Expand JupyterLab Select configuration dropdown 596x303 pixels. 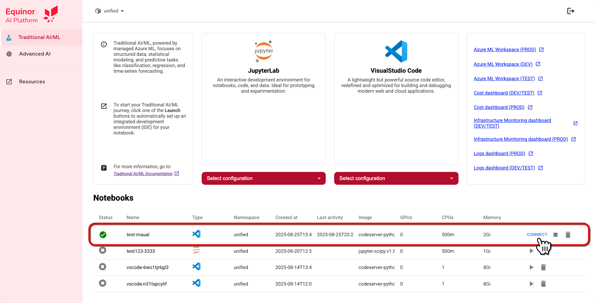click(263, 178)
